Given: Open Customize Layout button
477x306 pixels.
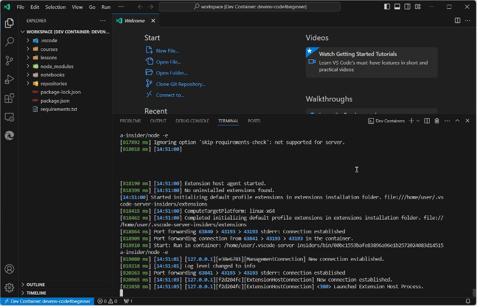Looking at the screenshot, I should [x=418, y=7].
